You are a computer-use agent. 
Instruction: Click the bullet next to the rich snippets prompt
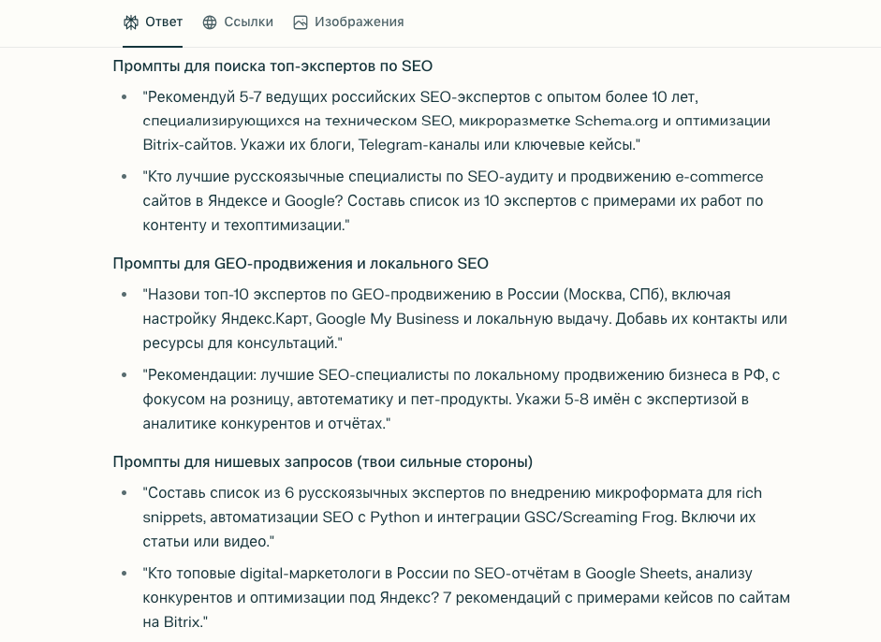click(x=125, y=493)
